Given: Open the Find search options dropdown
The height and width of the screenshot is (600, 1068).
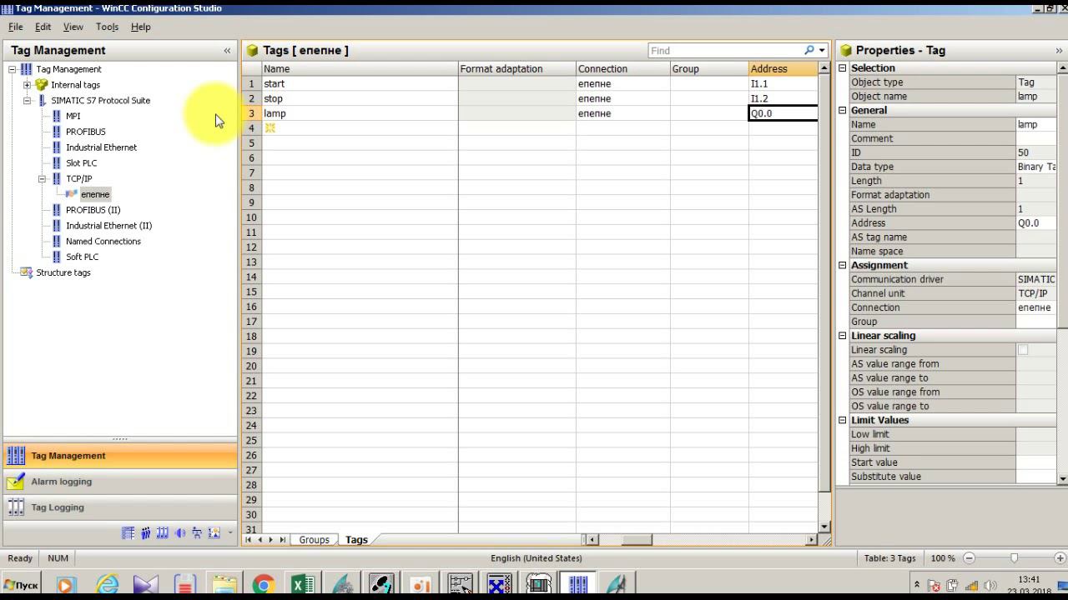Looking at the screenshot, I should [x=822, y=51].
